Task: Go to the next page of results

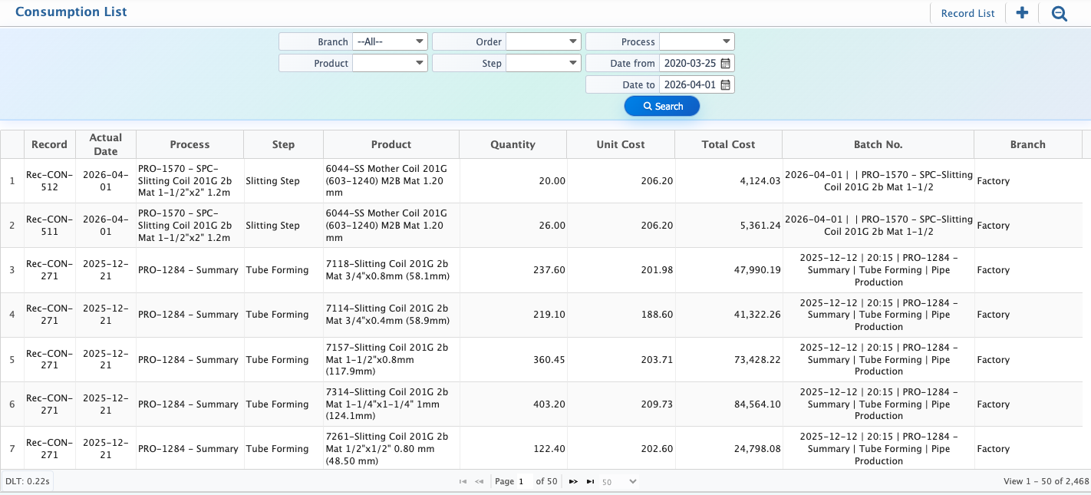Action: pyautogui.click(x=573, y=481)
